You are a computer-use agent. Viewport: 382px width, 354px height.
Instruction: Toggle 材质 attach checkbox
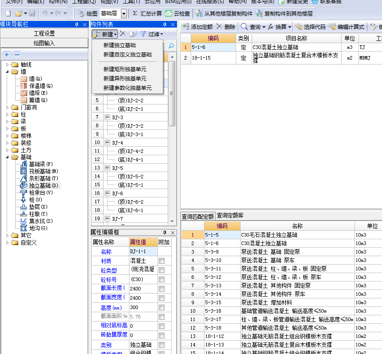coord(161,261)
